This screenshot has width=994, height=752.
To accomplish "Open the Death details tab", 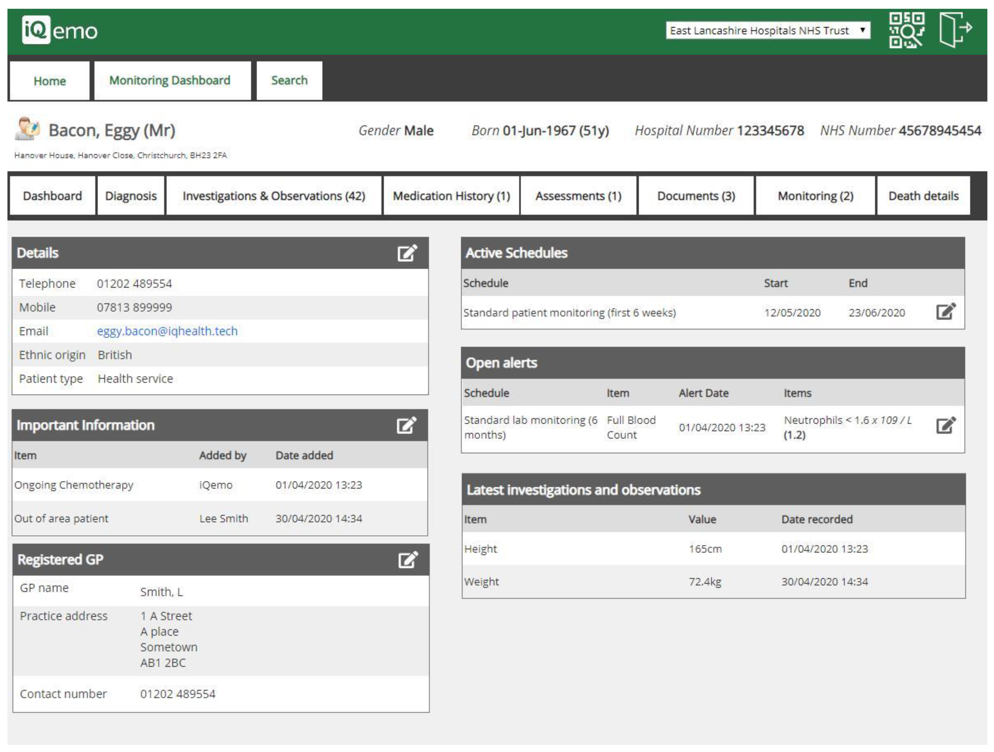I will click(923, 196).
